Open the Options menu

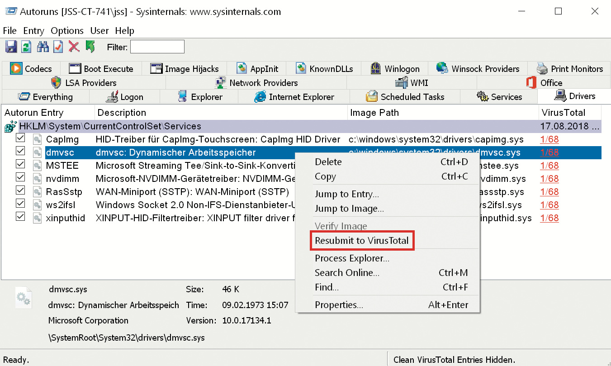67,31
